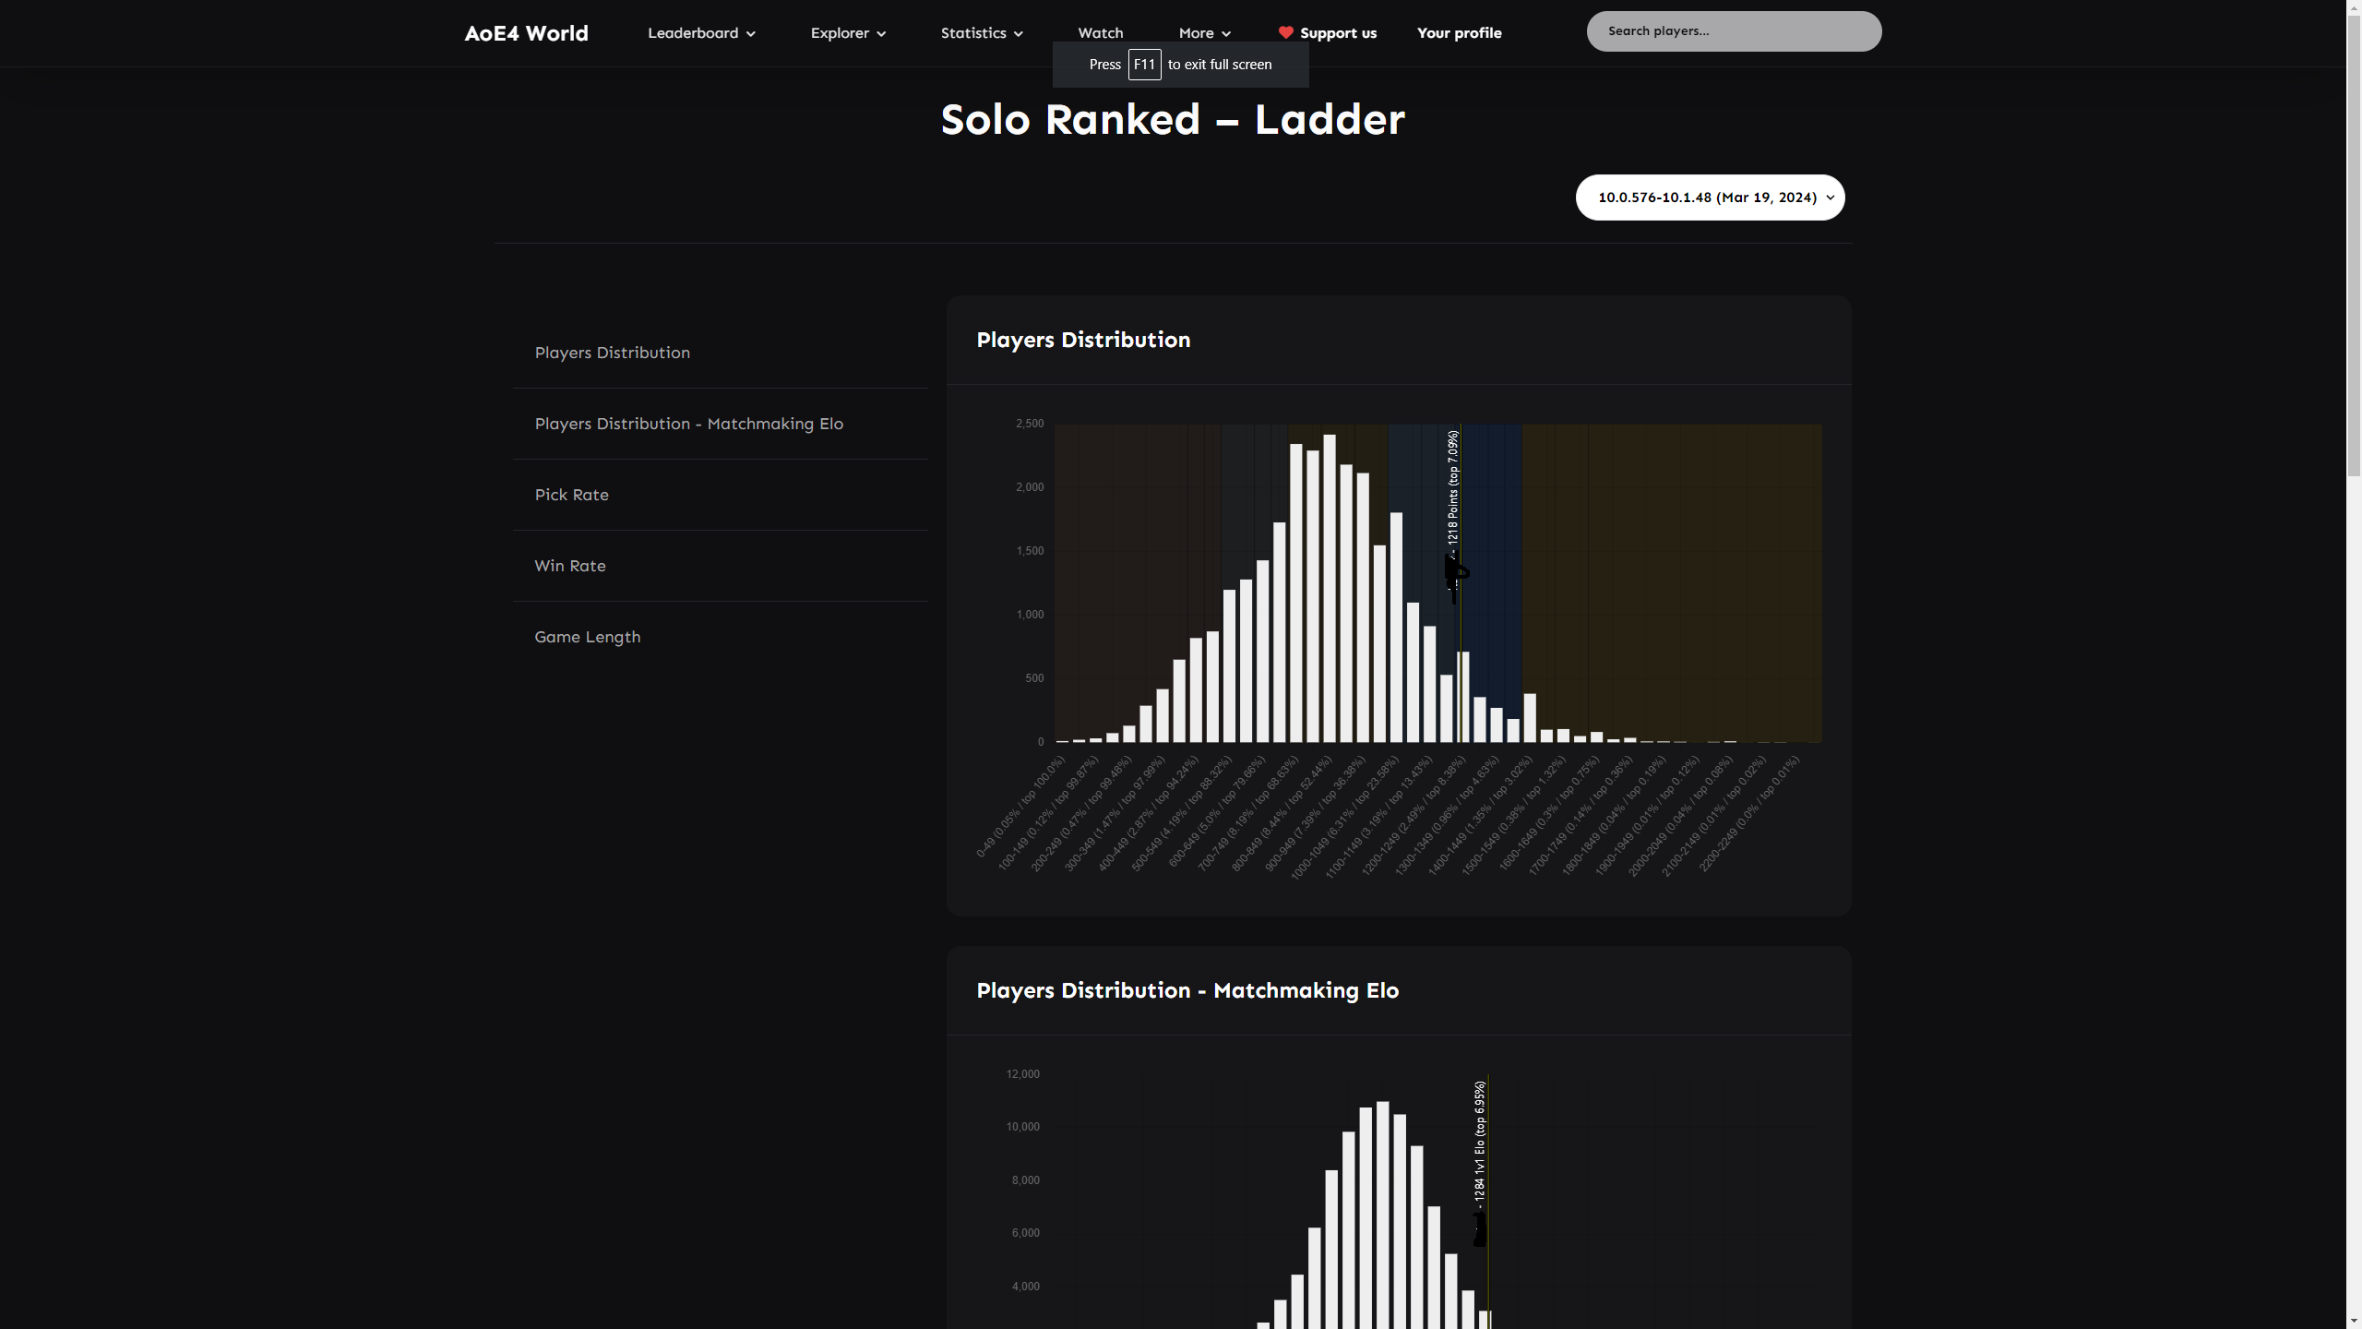The width and height of the screenshot is (2362, 1329).
Task: Open the patch version dropdown 10.0.576-10.1.48
Action: click(1710, 198)
